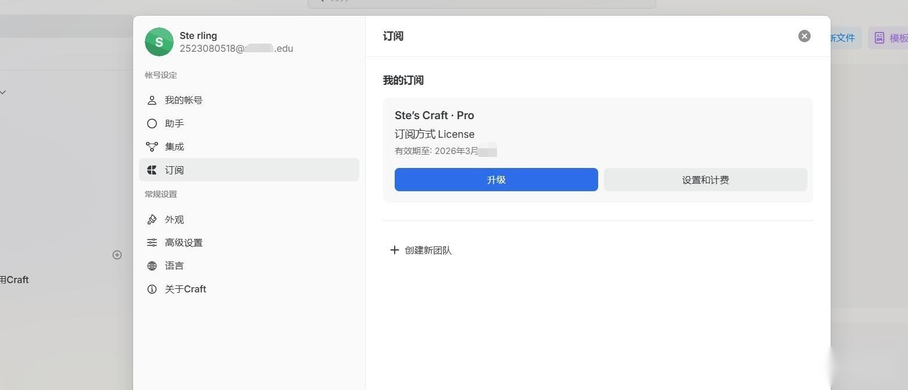
Task: Click the 订阅方式 License text
Action: [x=434, y=134]
